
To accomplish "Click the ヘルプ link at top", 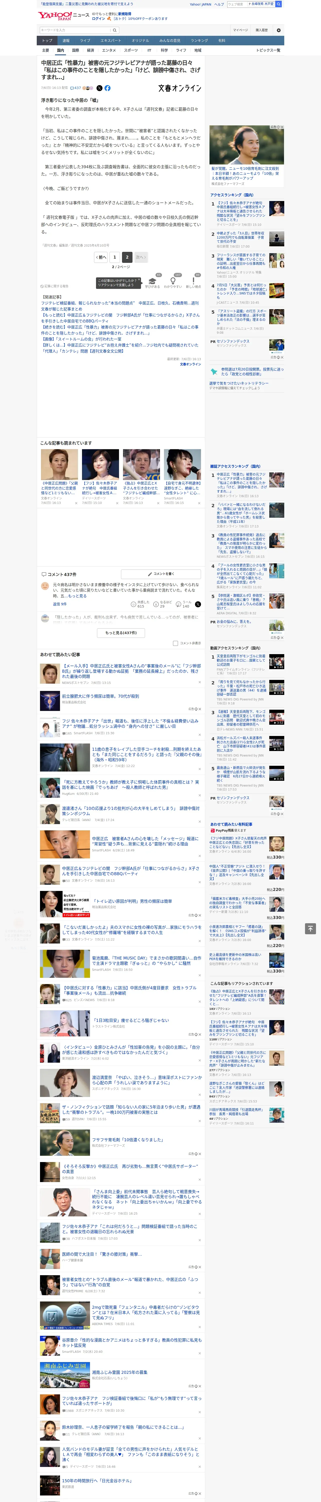I will [218, 4].
